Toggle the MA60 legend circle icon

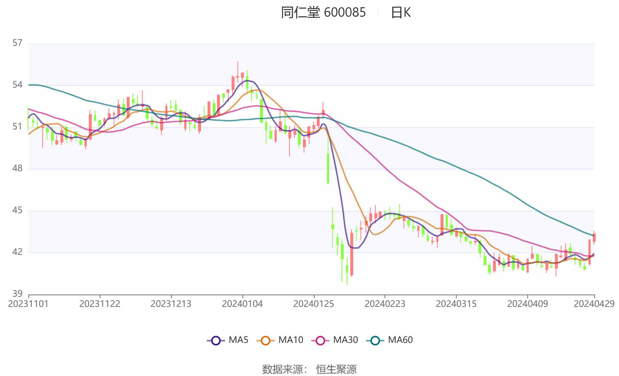pos(375,340)
